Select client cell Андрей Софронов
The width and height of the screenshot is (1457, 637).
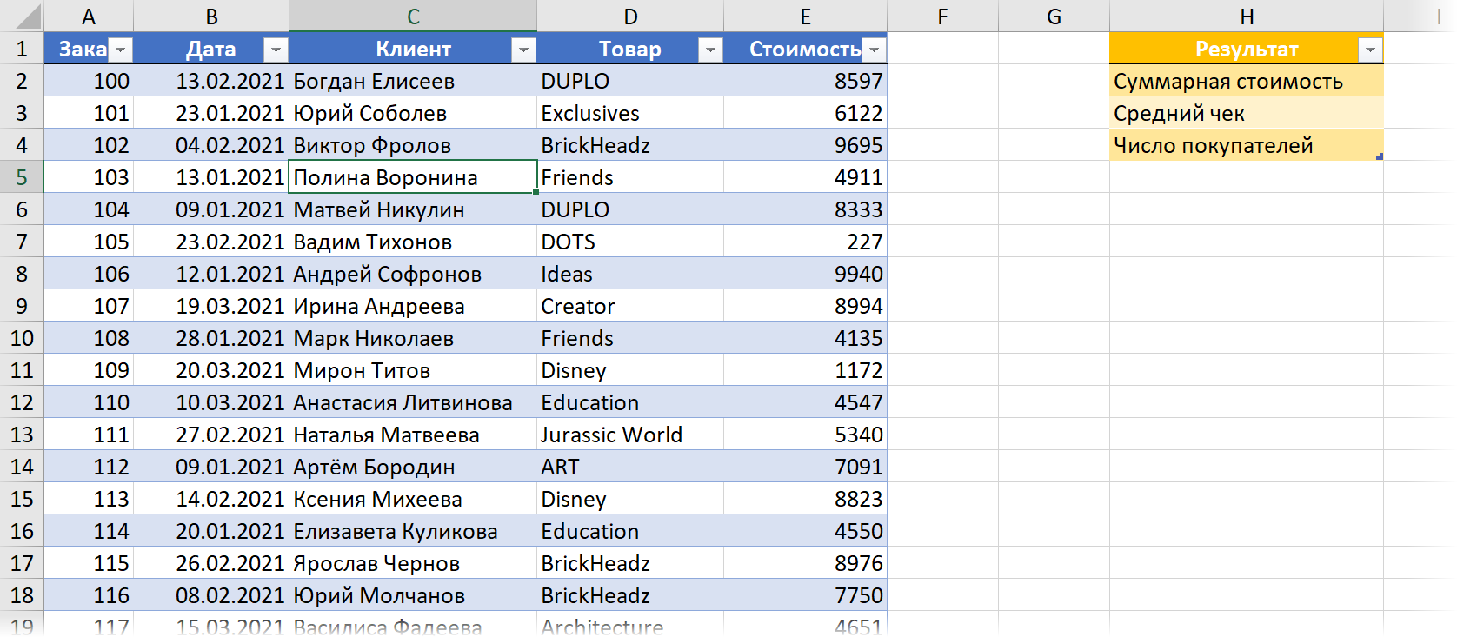point(413,274)
